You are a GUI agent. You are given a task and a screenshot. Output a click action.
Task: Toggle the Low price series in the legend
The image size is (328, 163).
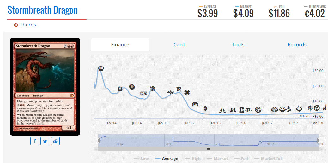(x=141, y=159)
